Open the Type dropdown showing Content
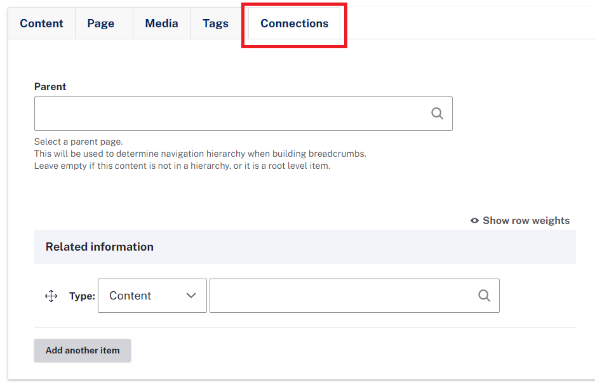 coord(152,296)
